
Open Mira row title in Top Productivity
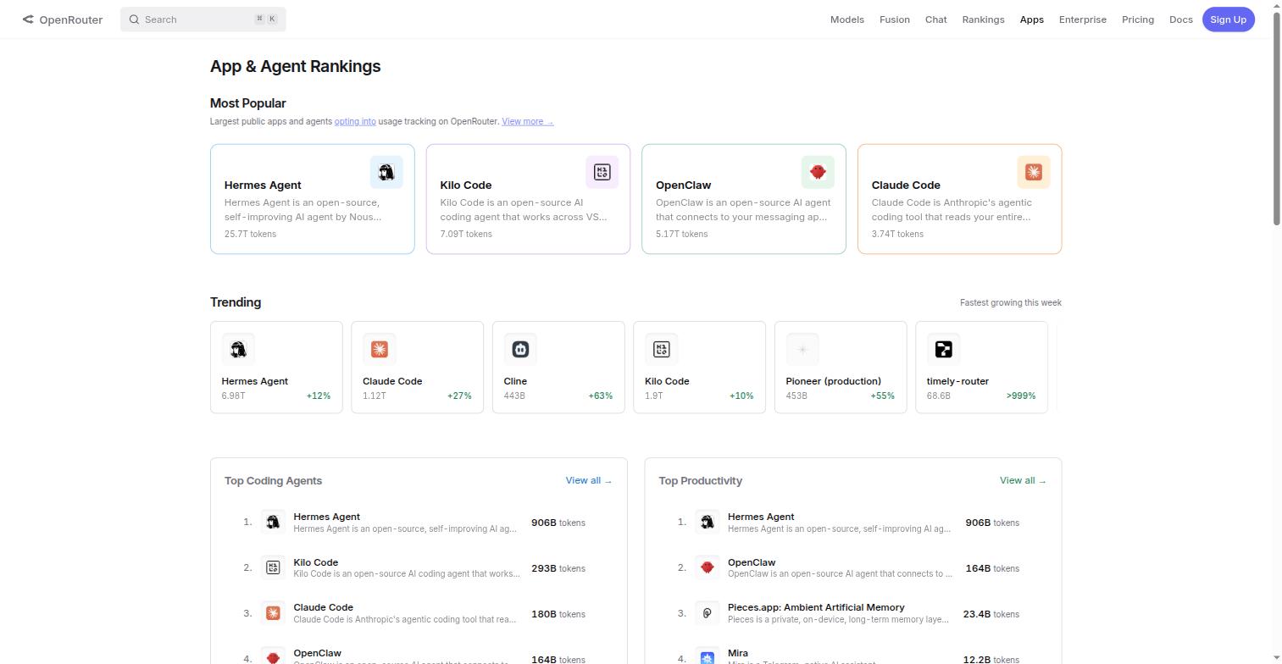(x=738, y=653)
